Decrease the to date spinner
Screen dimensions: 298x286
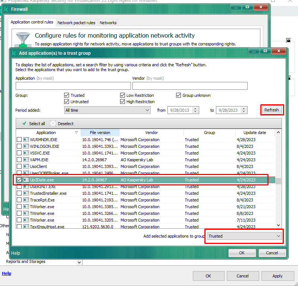tap(244, 112)
